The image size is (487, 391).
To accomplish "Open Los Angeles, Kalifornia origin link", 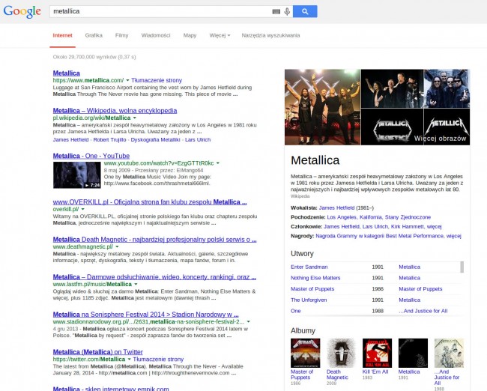I will click(379, 217).
